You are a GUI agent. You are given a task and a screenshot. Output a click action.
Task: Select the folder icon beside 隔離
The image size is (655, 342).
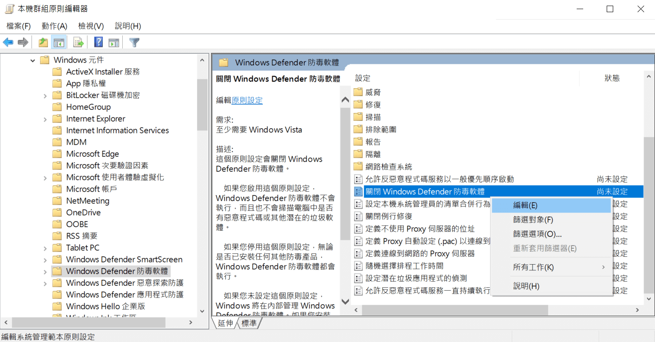coord(358,154)
